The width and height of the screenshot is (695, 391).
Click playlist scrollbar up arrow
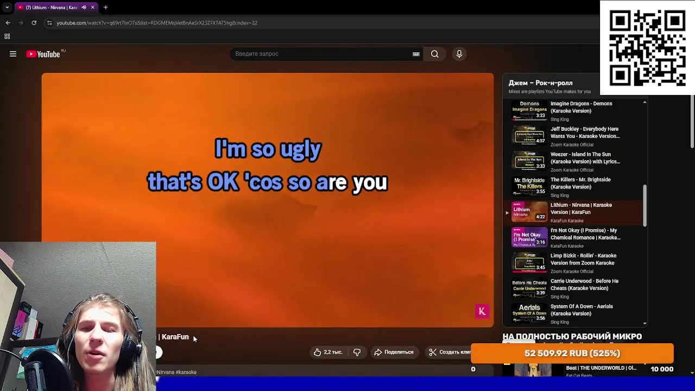pos(645,102)
